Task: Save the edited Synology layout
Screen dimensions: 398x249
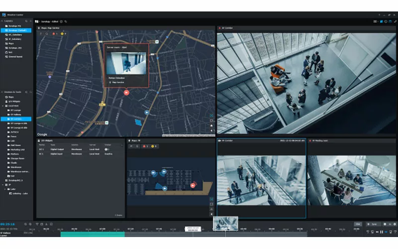Action: (x=61, y=21)
